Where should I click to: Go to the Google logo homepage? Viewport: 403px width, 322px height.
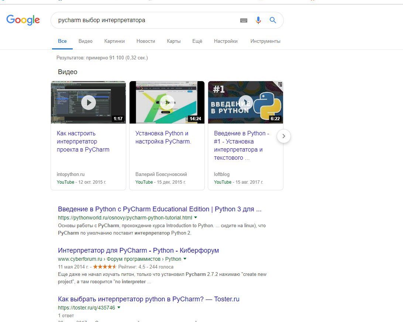(23, 20)
